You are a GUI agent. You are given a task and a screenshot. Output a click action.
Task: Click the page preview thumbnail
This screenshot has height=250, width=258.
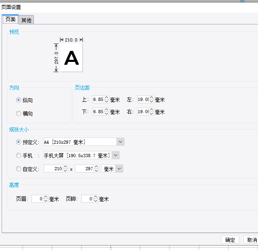coord(71,58)
